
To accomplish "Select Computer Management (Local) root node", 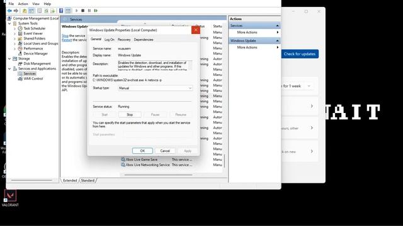I will pos(33,18).
